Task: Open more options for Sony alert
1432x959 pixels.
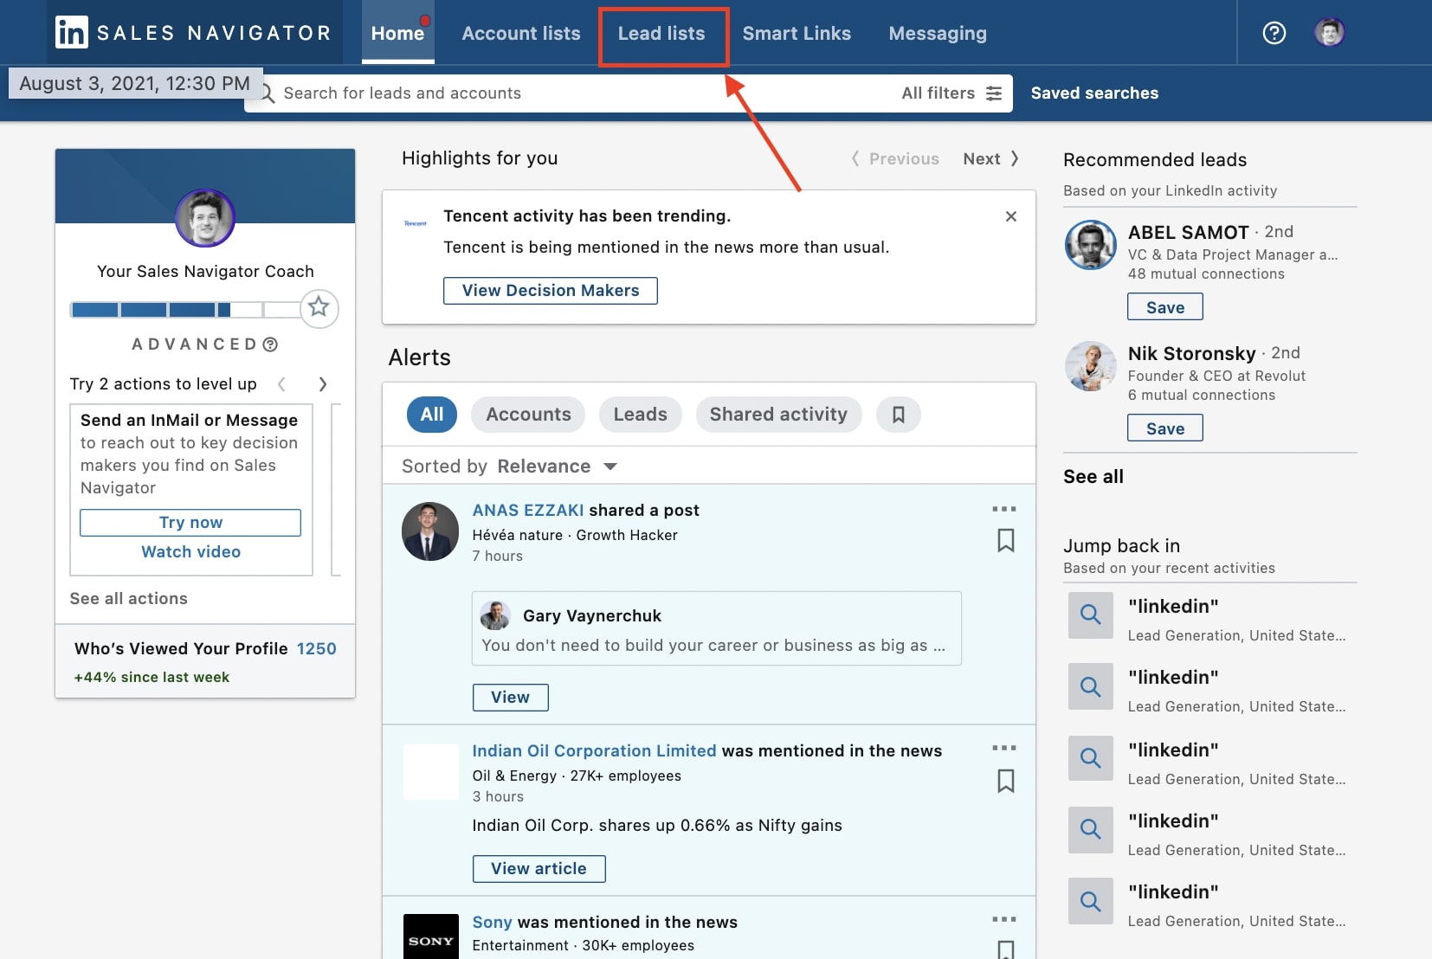Action: point(1003,919)
